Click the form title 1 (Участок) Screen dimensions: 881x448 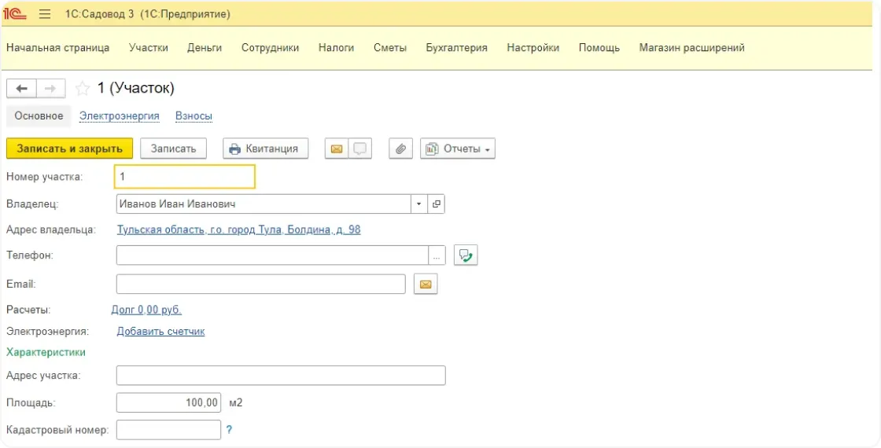click(x=136, y=88)
